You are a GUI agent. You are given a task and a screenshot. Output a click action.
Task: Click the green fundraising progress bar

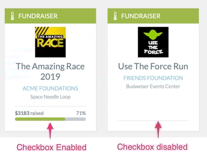point(40,119)
